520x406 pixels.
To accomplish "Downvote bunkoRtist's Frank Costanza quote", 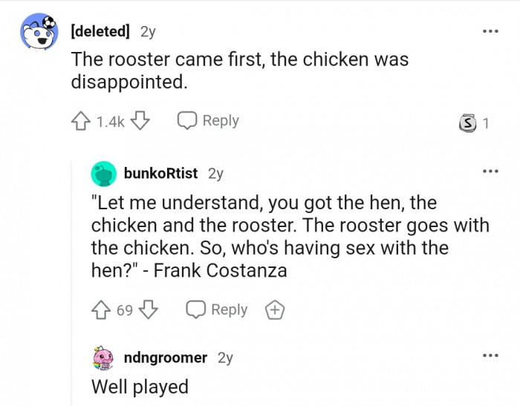I will (x=149, y=310).
